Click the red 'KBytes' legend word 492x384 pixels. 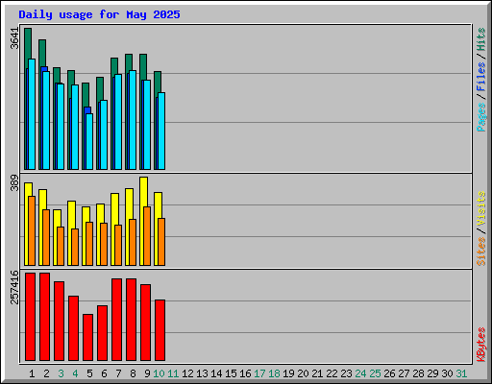point(481,345)
